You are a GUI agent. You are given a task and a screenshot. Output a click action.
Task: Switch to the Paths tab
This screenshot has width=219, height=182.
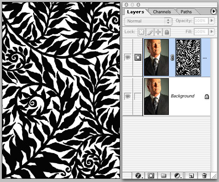pos(186,12)
